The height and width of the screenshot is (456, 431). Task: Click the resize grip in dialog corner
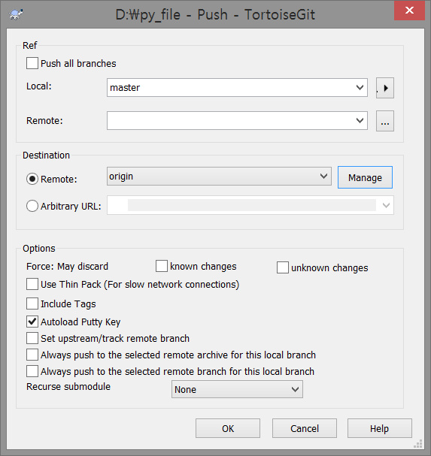click(x=418, y=444)
